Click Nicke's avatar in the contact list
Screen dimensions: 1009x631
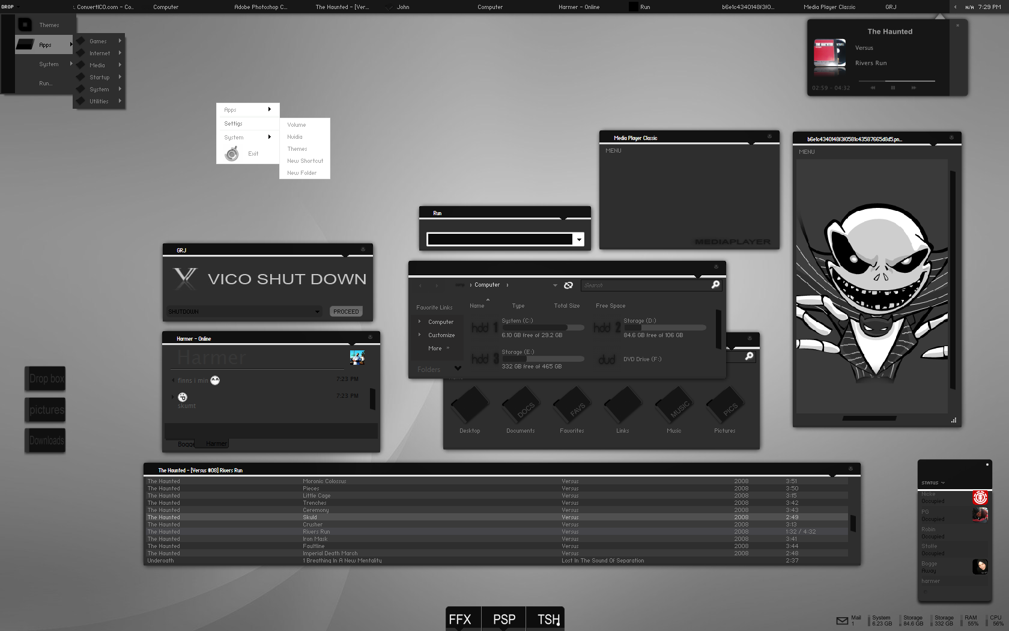(x=980, y=498)
